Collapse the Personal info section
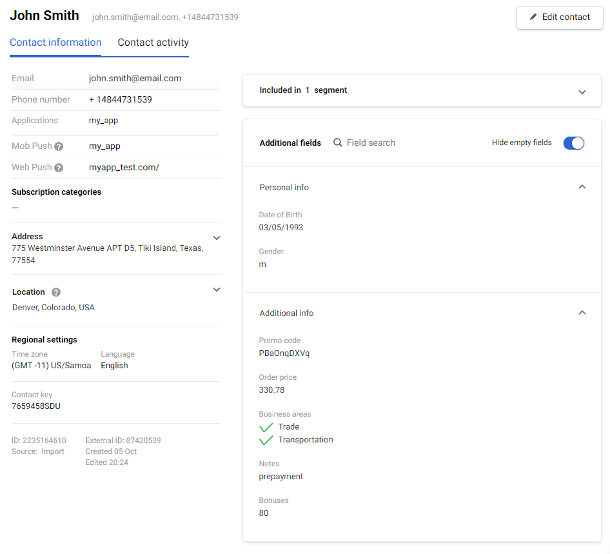Viewport: 610px width, 554px height. click(582, 187)
